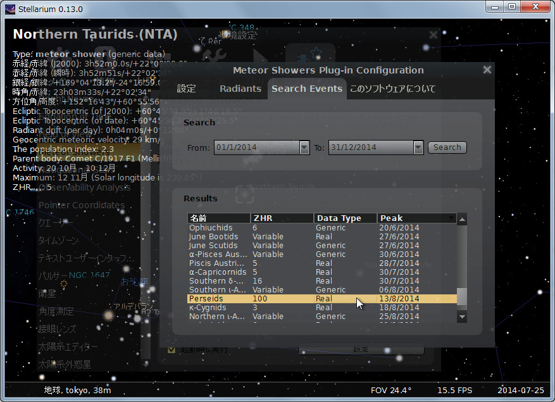555x402 pixels.
Task: Open the Radiants tab
Action: point(240,89)
